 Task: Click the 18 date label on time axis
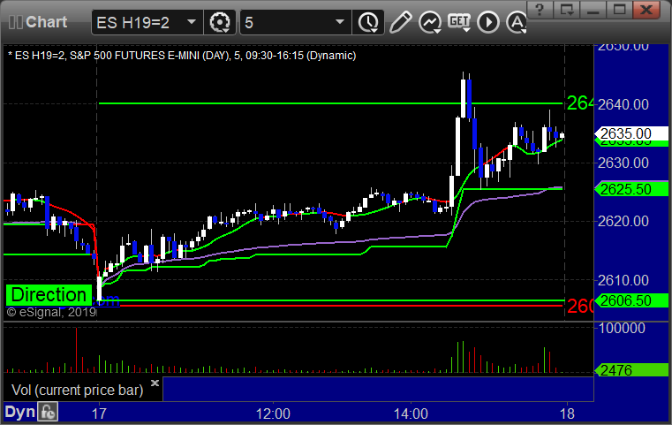(x=568, y=414)
